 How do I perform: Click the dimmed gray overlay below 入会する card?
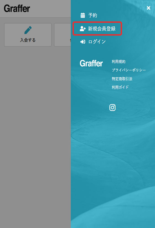[x=35, y=131]
